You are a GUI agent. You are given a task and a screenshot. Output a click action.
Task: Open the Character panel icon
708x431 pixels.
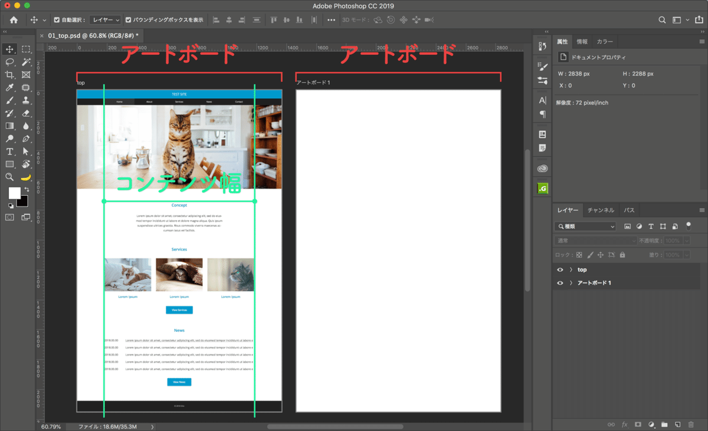point(542,100)
